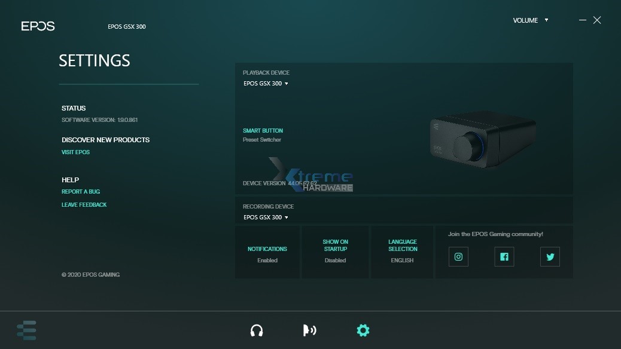The image size is (621, 349).
Task: Toggle Show on Startup setting
Action: pyautogui.click(x=335, y=251)
